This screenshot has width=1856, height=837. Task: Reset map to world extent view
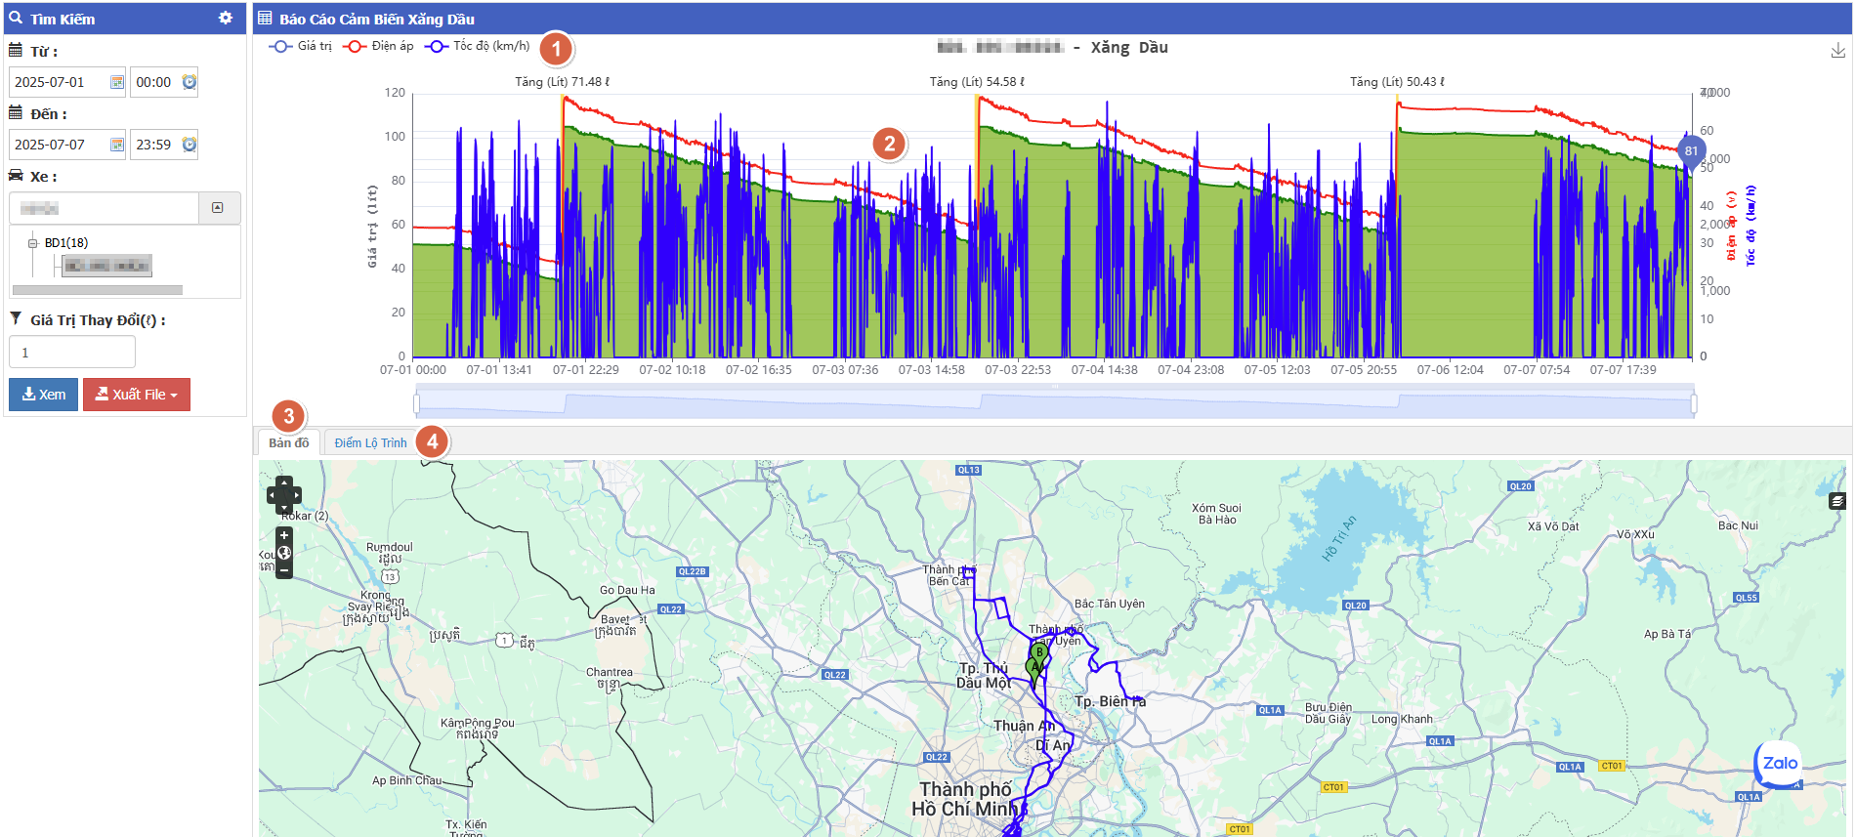(284, 553)
